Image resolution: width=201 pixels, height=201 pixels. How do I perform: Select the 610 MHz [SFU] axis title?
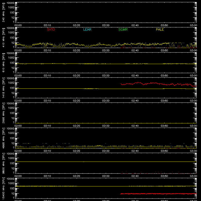(4, 63)
